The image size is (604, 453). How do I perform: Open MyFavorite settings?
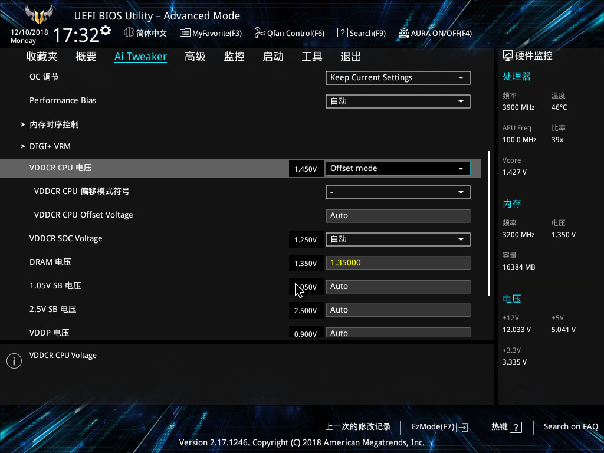[x=211, y=33]
